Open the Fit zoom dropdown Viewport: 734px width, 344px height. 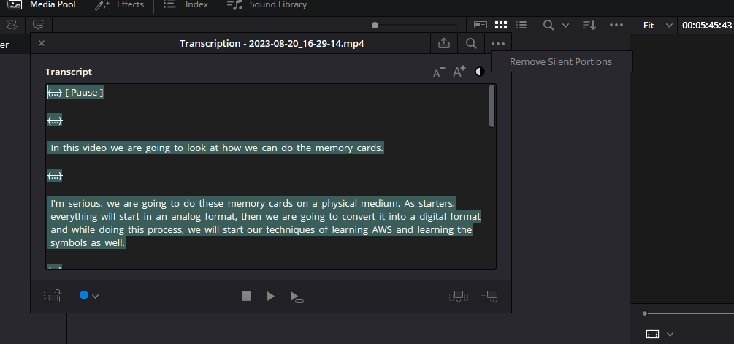click(657, 26)
